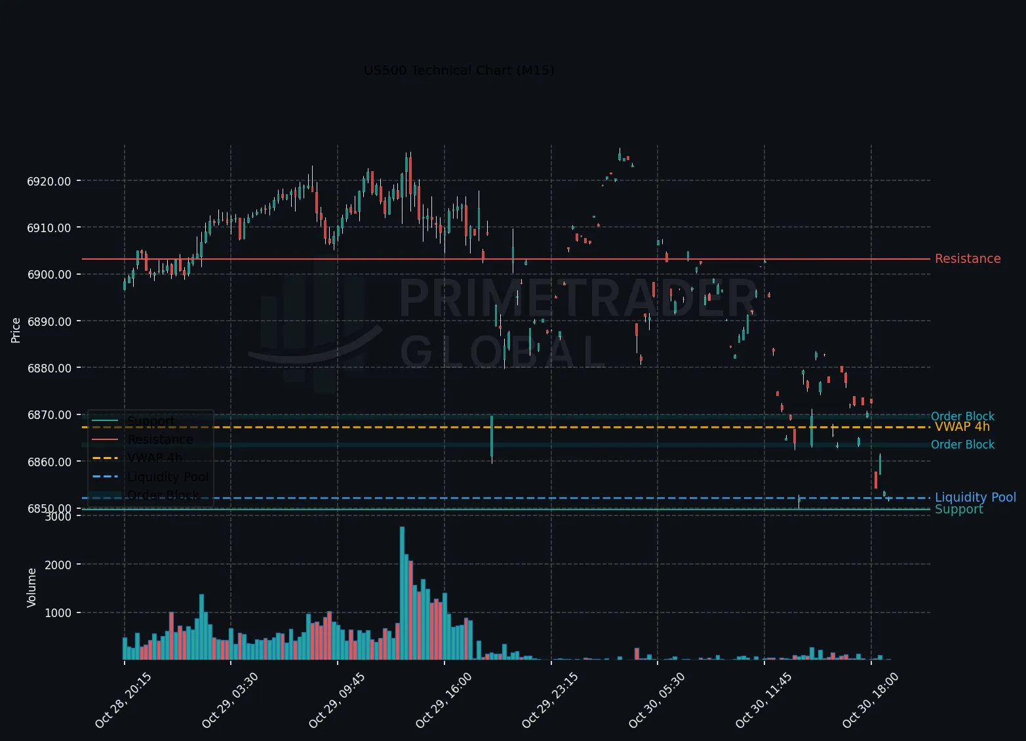Click the Price axis title
Viewport: 1026px width, 741px height.
coord(16,330)
